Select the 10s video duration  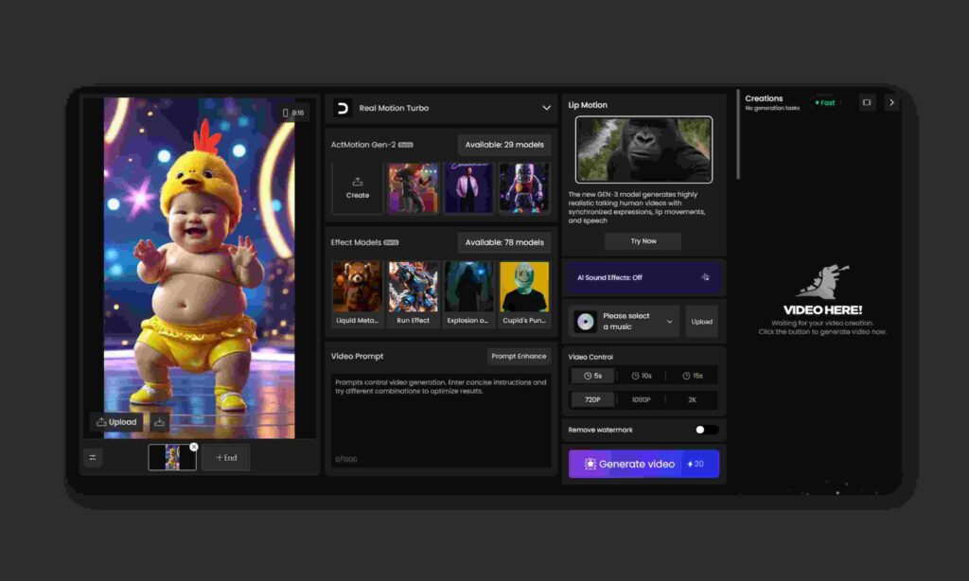642,376
